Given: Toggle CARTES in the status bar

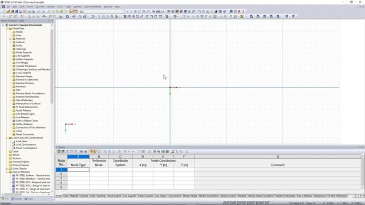Looking at the screenshot, I should 242,203.
